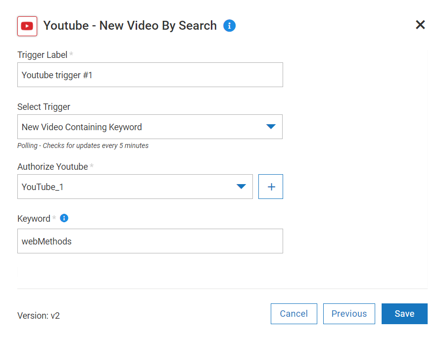This screenshot has width=442, height=341.
Task: Go back with the Previous button
Action: (349, 314)
